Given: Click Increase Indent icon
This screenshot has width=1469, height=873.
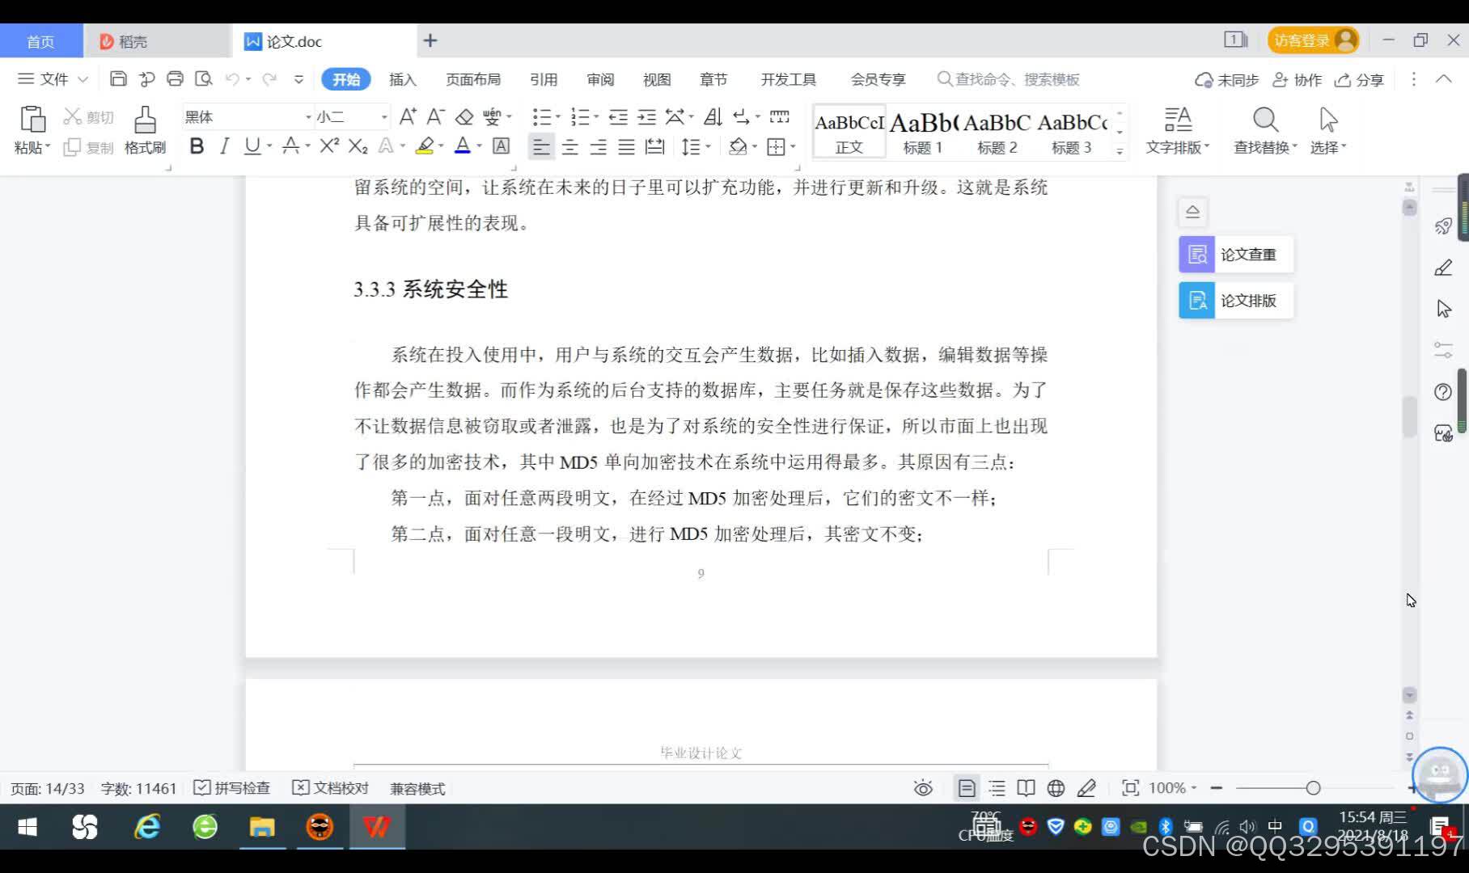Looking at the screenshot, I should 646,117.
